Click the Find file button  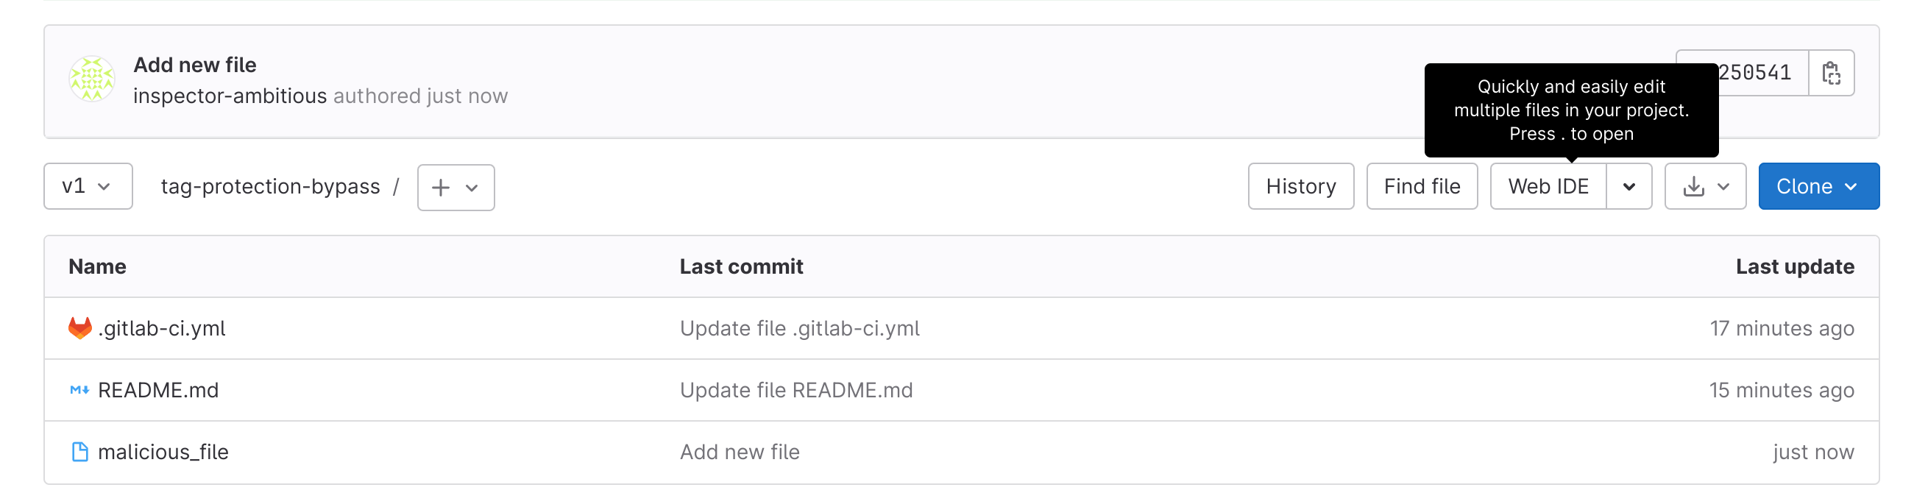[x=1421, y=186]
